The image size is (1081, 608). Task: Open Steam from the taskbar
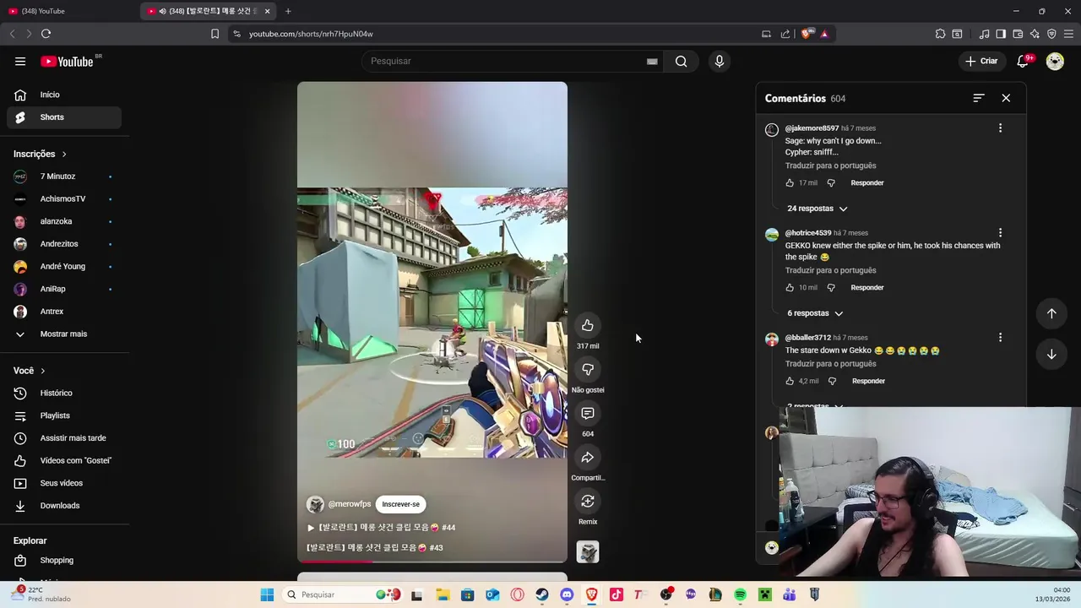pos(542,594)
